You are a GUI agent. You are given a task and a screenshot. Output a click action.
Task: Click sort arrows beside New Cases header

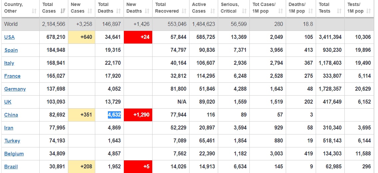click(x=90, y=11)
